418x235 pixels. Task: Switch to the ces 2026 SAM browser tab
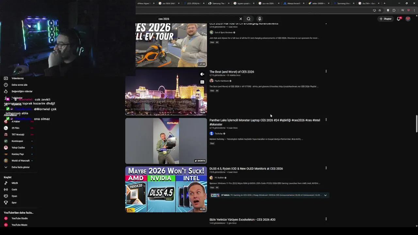169,3
